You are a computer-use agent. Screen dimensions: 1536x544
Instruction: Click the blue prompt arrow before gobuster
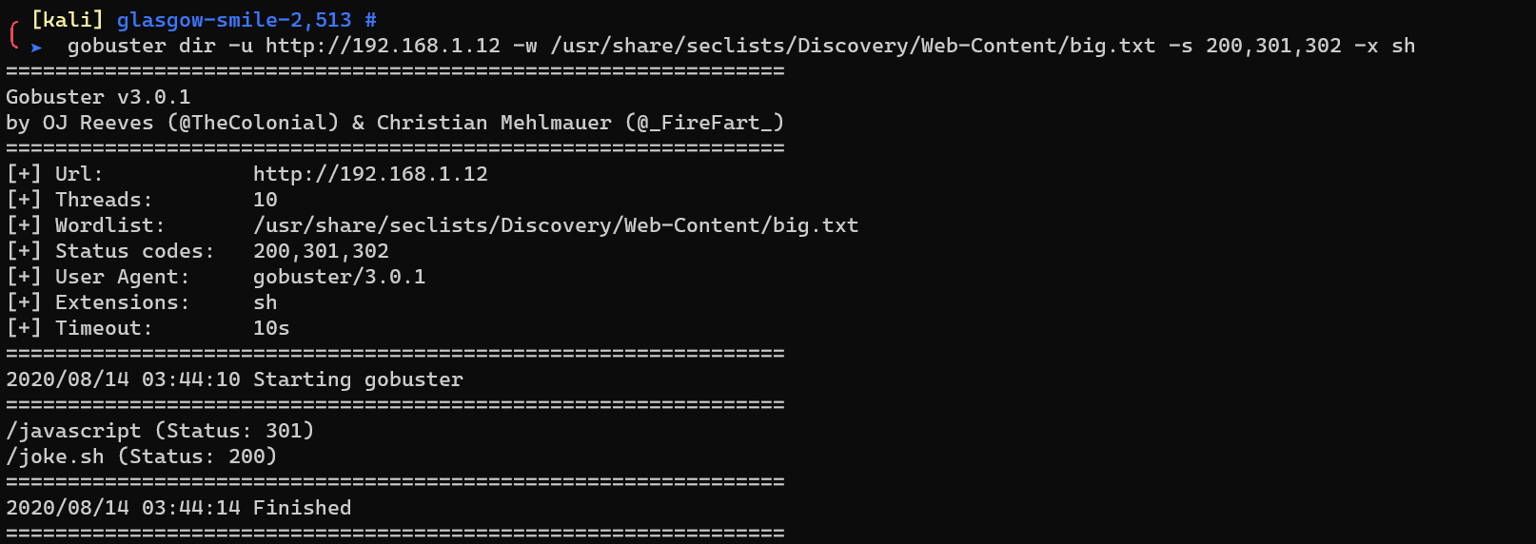click(x=36, y=47)
